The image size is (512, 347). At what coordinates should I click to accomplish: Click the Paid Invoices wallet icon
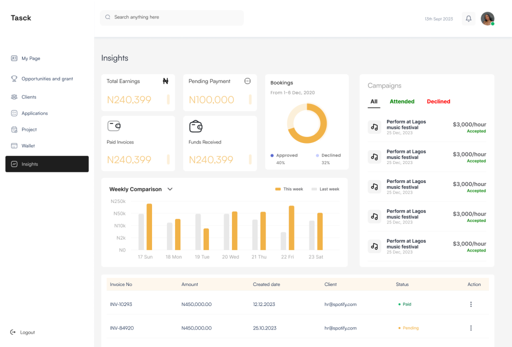tap(114, 126)
